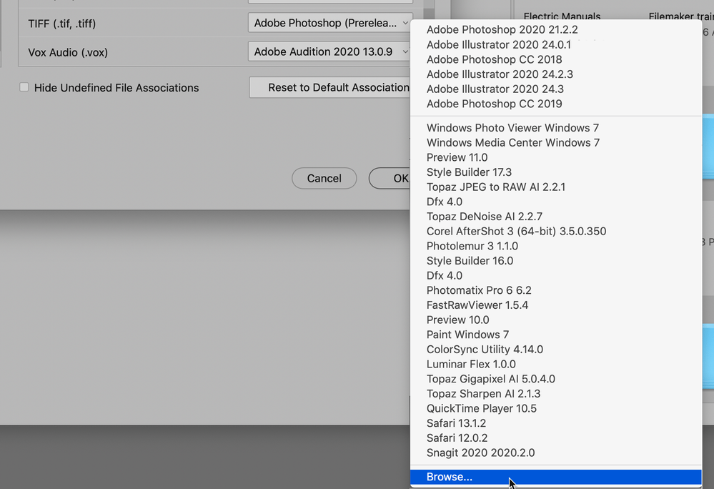Choose Style Builder 17.3
This screenshot has height=489, width=714.
555,172
